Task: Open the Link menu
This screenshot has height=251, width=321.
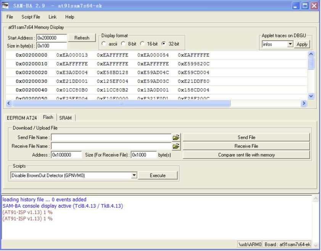Action: [52, 17]
